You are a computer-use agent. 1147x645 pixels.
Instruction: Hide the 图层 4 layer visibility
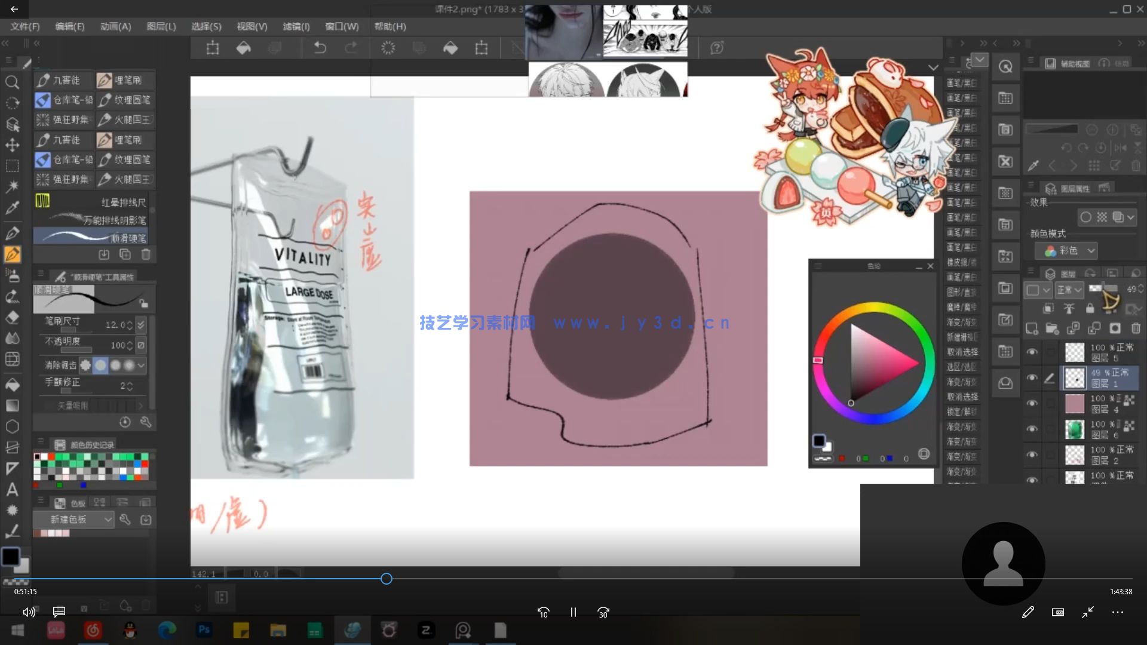[x=1032, y=401]
